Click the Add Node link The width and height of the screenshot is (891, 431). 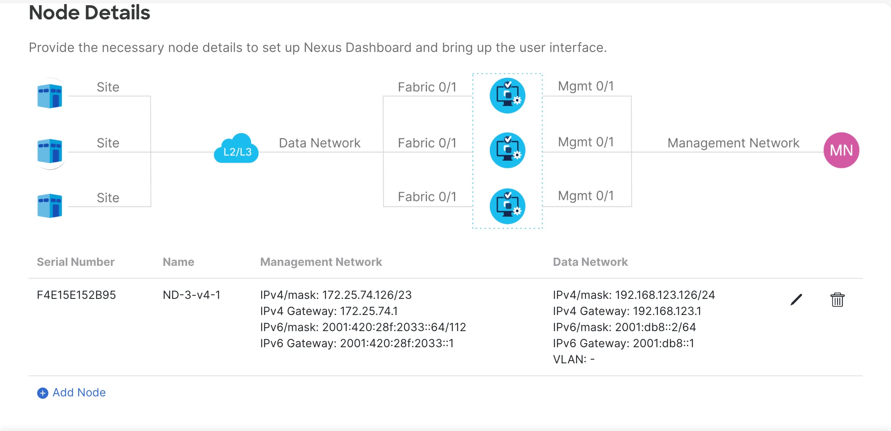point(79,392)
